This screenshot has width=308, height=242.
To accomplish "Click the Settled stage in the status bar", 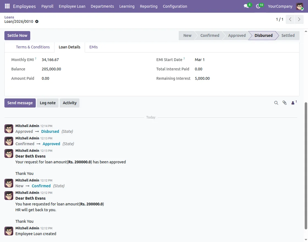I will point(288,35).
